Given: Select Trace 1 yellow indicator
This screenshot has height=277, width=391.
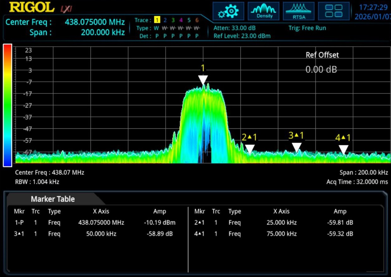Looking at the screenshot, I should tap(157, 21).
